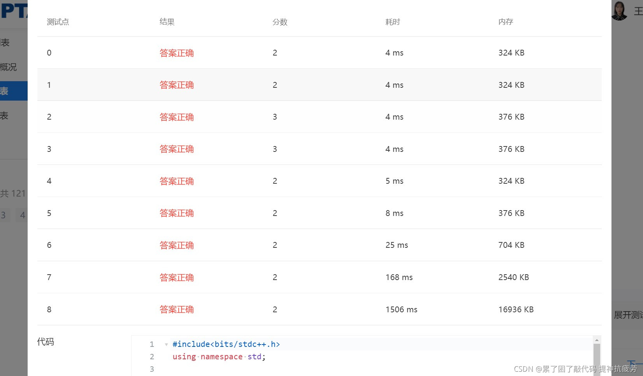Open the 概况 sidebar item
643x376 pixels.
coord(8,67)
